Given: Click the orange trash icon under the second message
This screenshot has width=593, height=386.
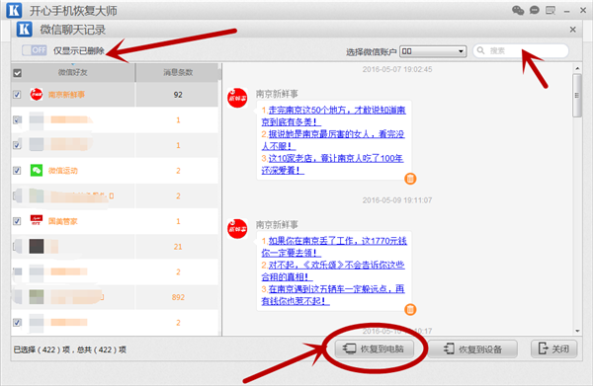Looking at the screenshot, I should (x=410, y=309).
